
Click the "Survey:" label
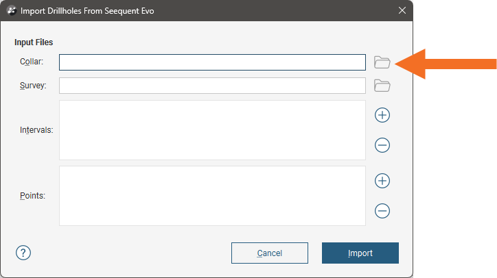click(33, 86)
